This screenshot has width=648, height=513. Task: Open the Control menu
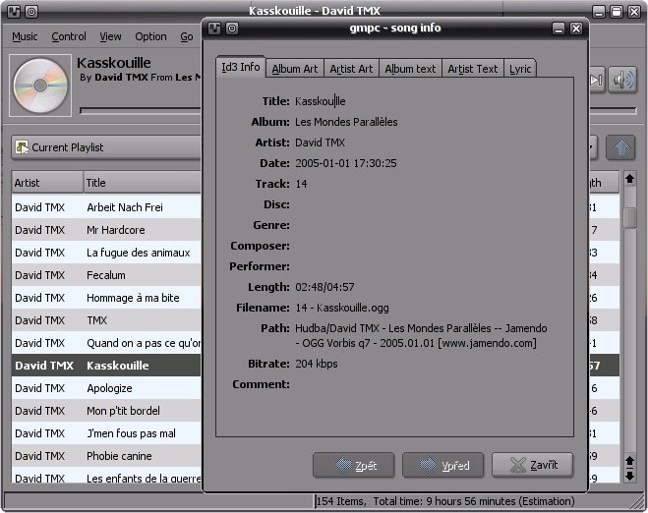click(x=69, y=36)
